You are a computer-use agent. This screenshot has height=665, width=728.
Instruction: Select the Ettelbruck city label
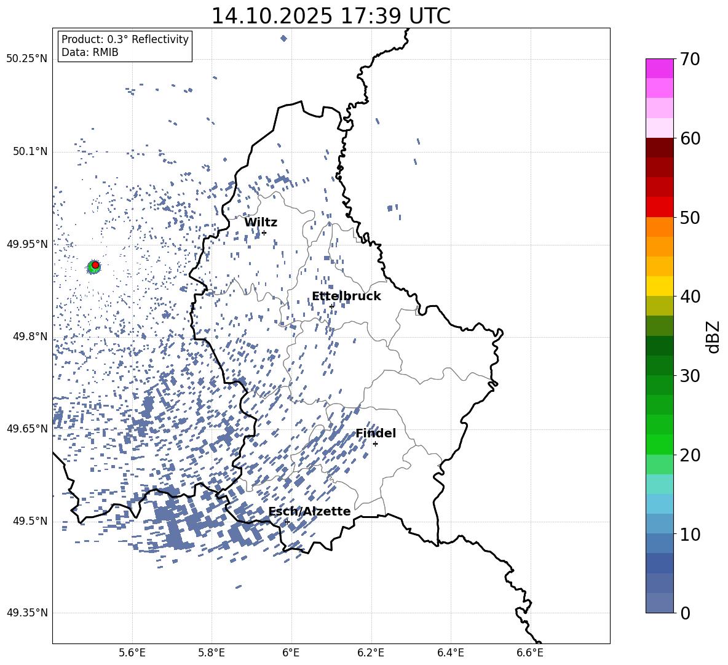tap(346, 297)
